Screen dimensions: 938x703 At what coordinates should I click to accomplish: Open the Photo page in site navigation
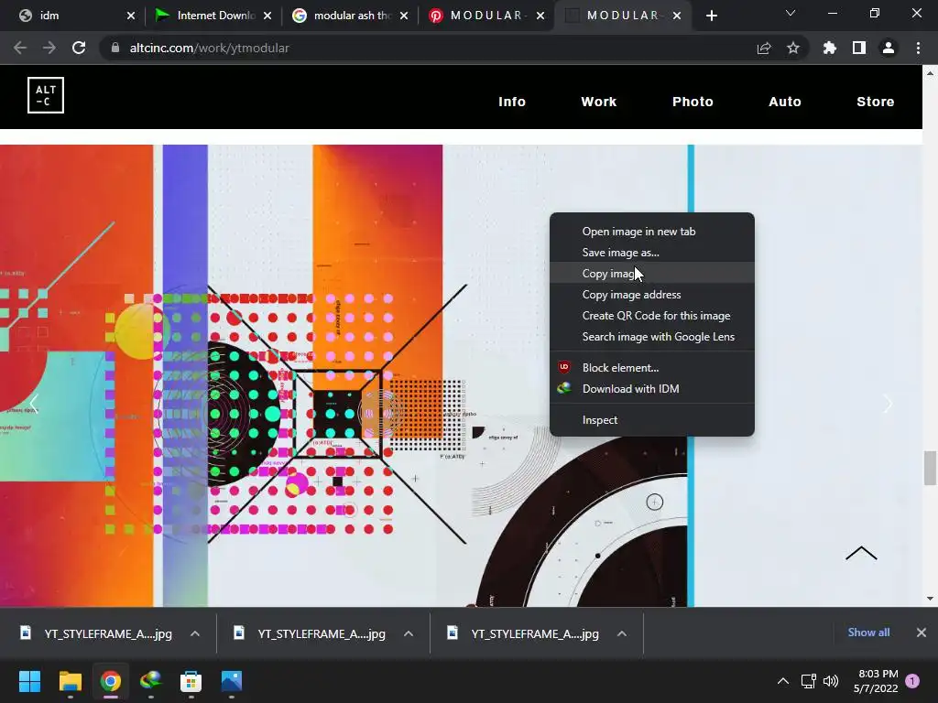tap(693, 102)
